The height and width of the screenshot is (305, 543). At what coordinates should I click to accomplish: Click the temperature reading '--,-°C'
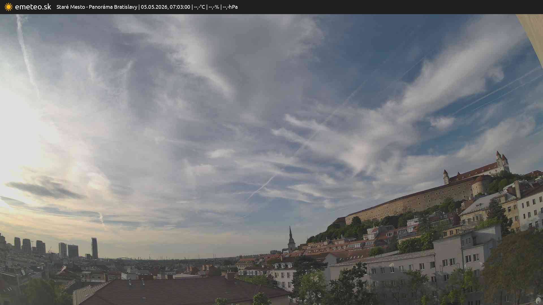(x=199, y=7)
